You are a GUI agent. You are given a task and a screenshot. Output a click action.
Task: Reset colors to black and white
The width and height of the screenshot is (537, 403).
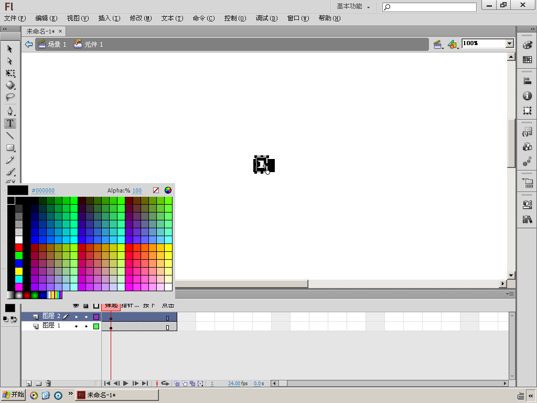5,320
